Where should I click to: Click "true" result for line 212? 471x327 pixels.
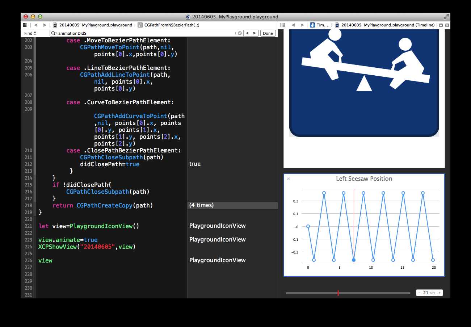(x=195, y=164)
